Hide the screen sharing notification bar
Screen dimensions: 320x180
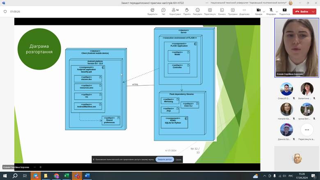(x=178, y=159)
